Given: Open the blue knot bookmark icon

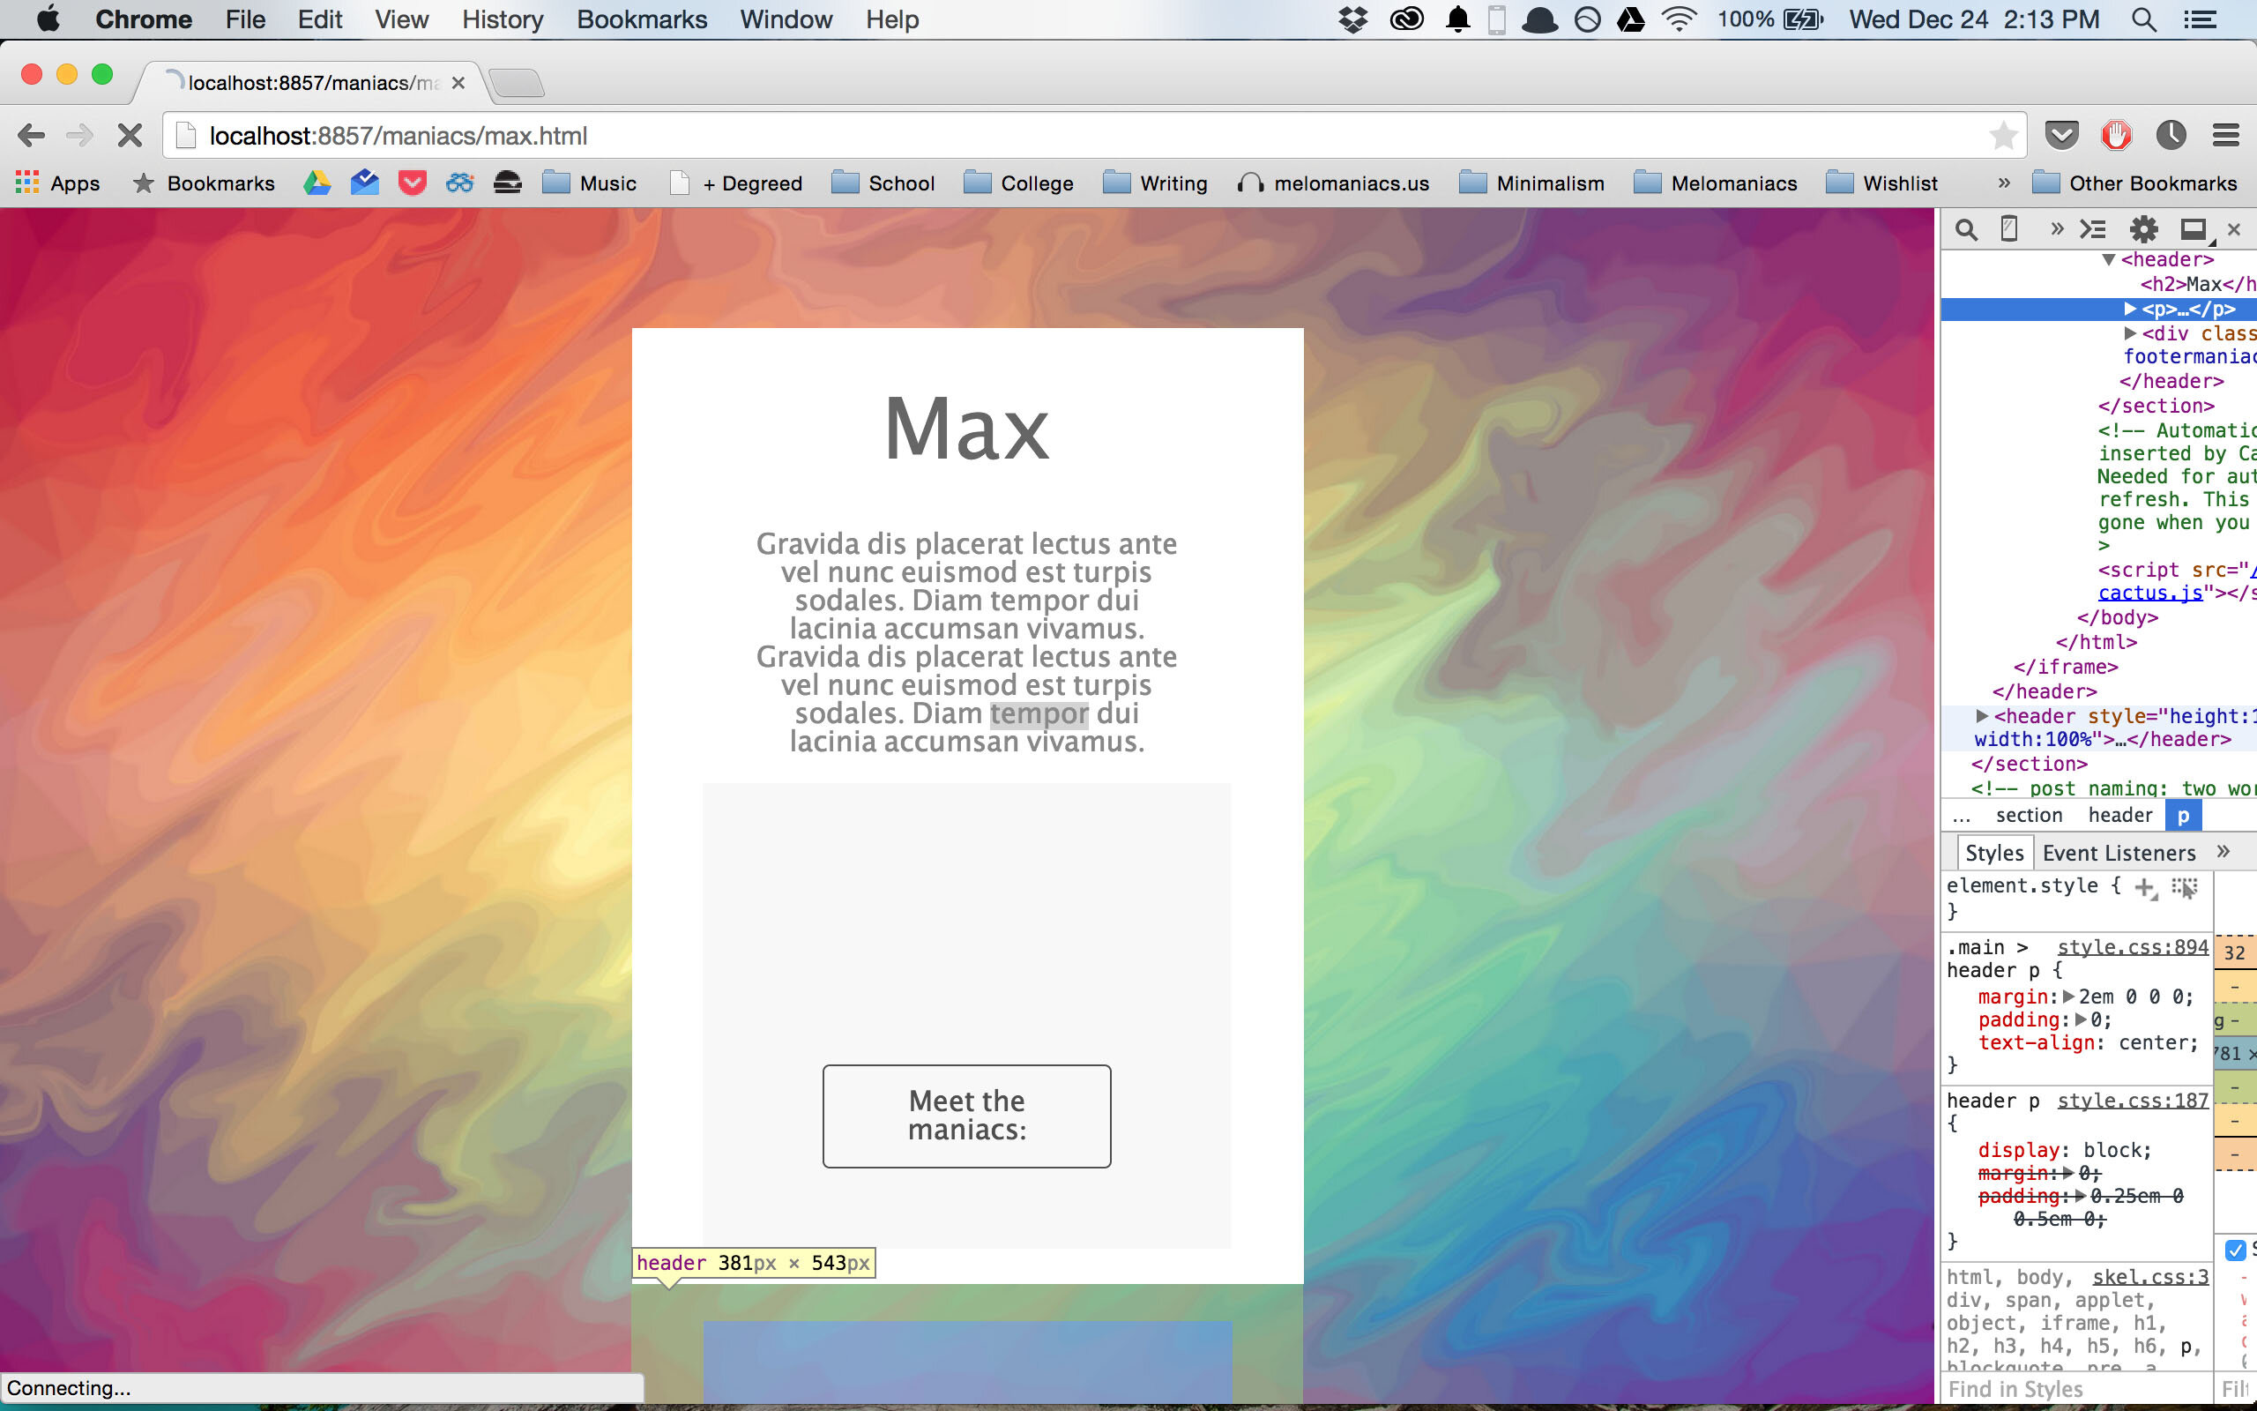Looking at the screenshot, I should tap(460, 183).
